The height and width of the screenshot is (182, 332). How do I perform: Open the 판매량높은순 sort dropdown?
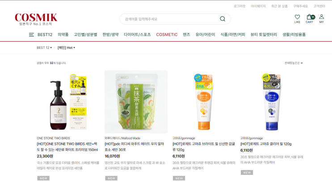[294, 63]
